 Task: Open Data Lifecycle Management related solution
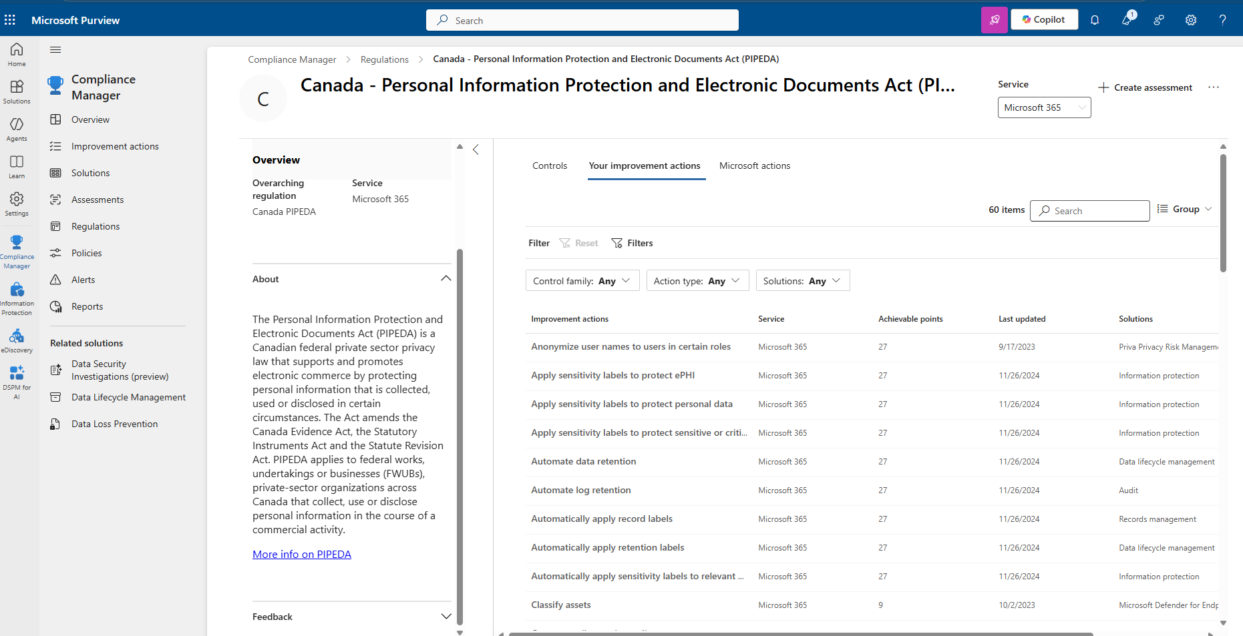128,397
